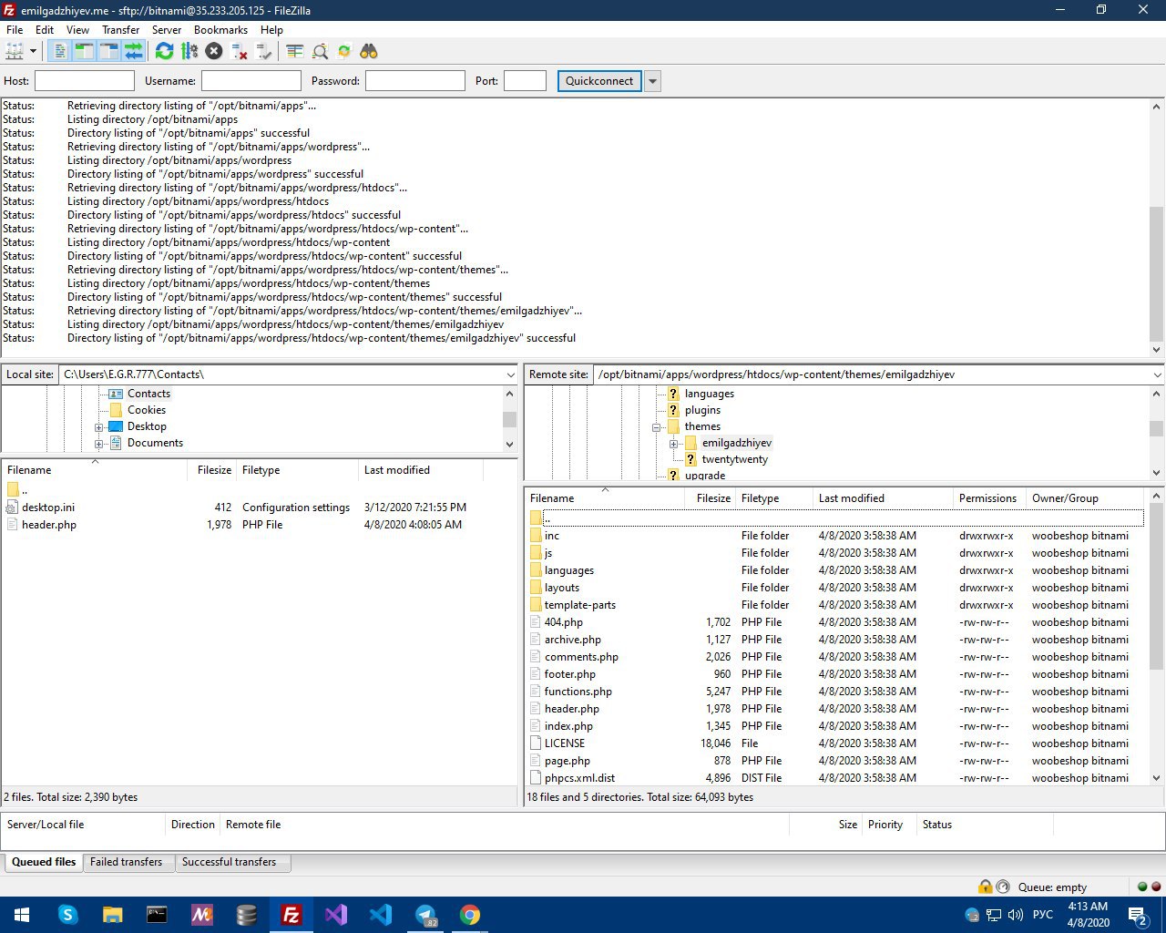Open the Transfer menu

pos(120,30)
